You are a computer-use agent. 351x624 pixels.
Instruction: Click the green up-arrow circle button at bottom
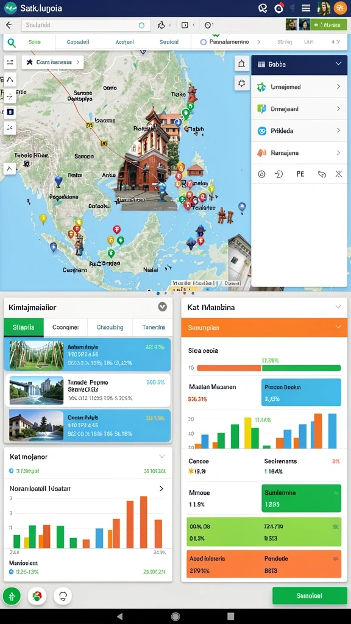[x=12, y=596]
